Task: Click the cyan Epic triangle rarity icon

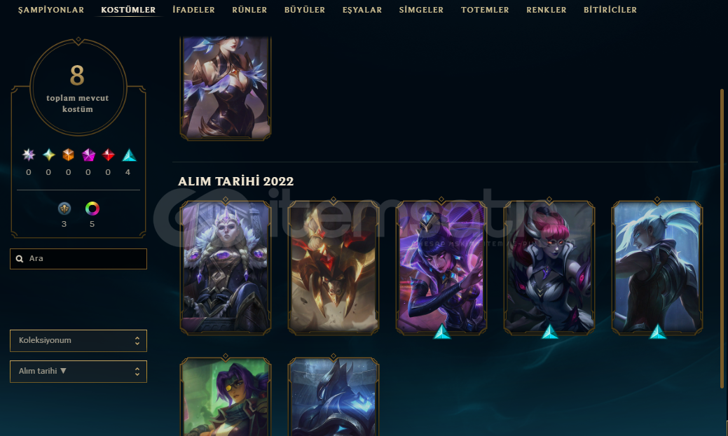Action: pos(129,155)
